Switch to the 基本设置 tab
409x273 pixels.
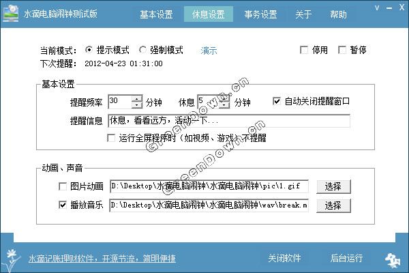(156, 14)
